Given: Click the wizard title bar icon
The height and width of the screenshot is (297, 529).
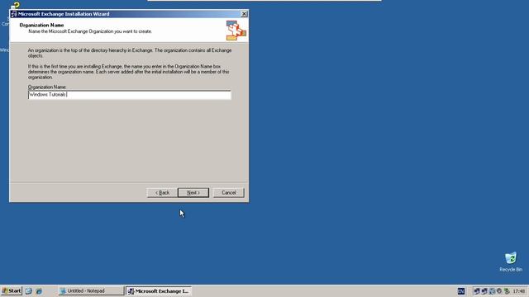Looking at the screenshot, I should (13, 14).
